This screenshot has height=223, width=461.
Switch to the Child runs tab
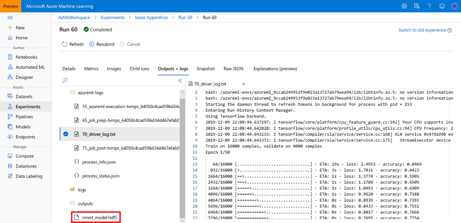pyautogui.click(x=139, y=68)
